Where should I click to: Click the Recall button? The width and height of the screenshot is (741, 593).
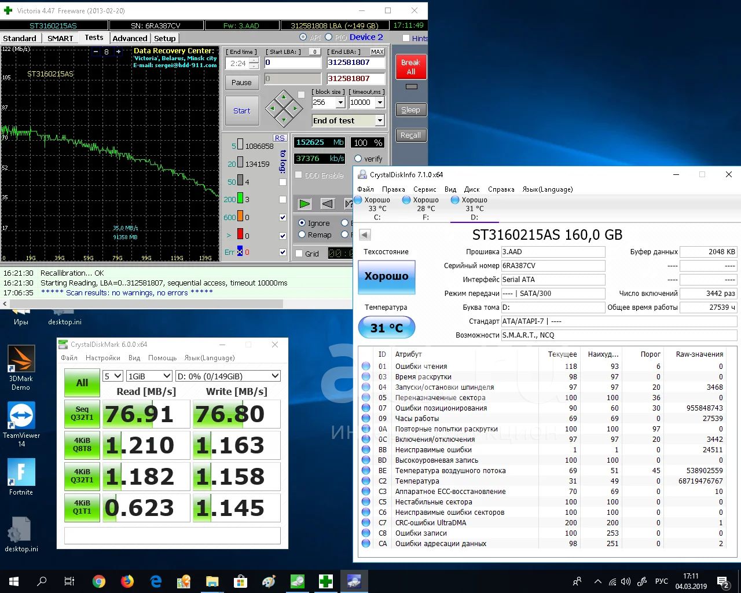(x=410, y=135)
